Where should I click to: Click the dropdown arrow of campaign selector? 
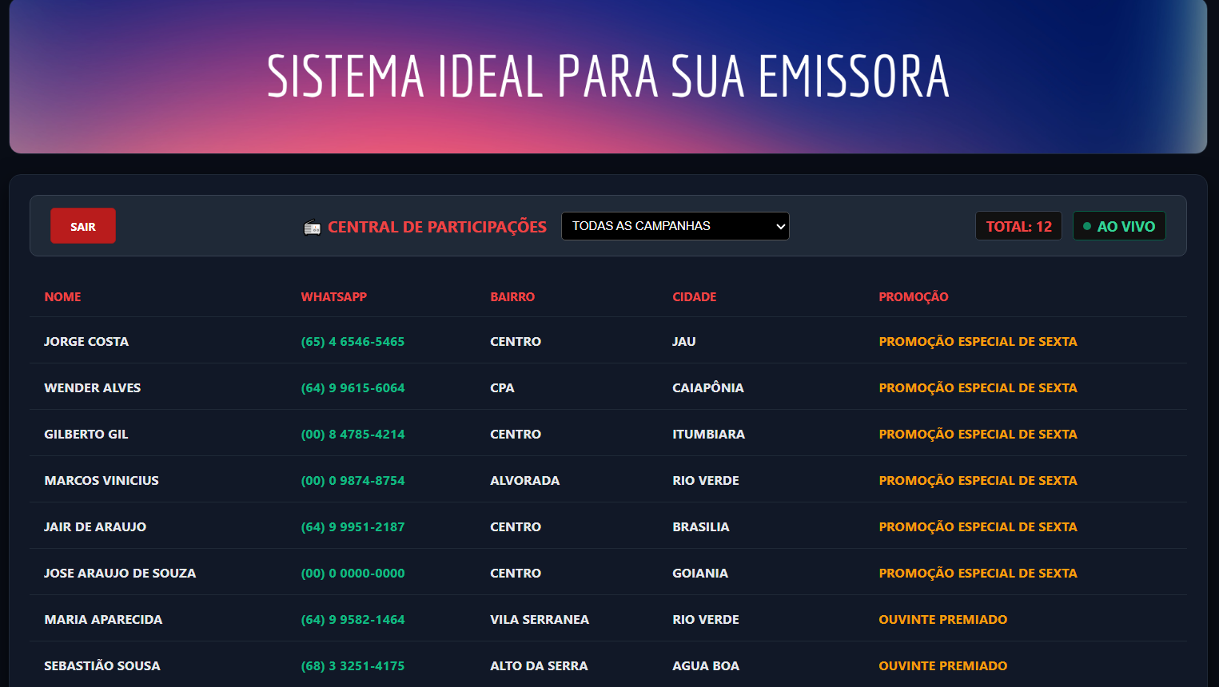[x=781, y=226]
